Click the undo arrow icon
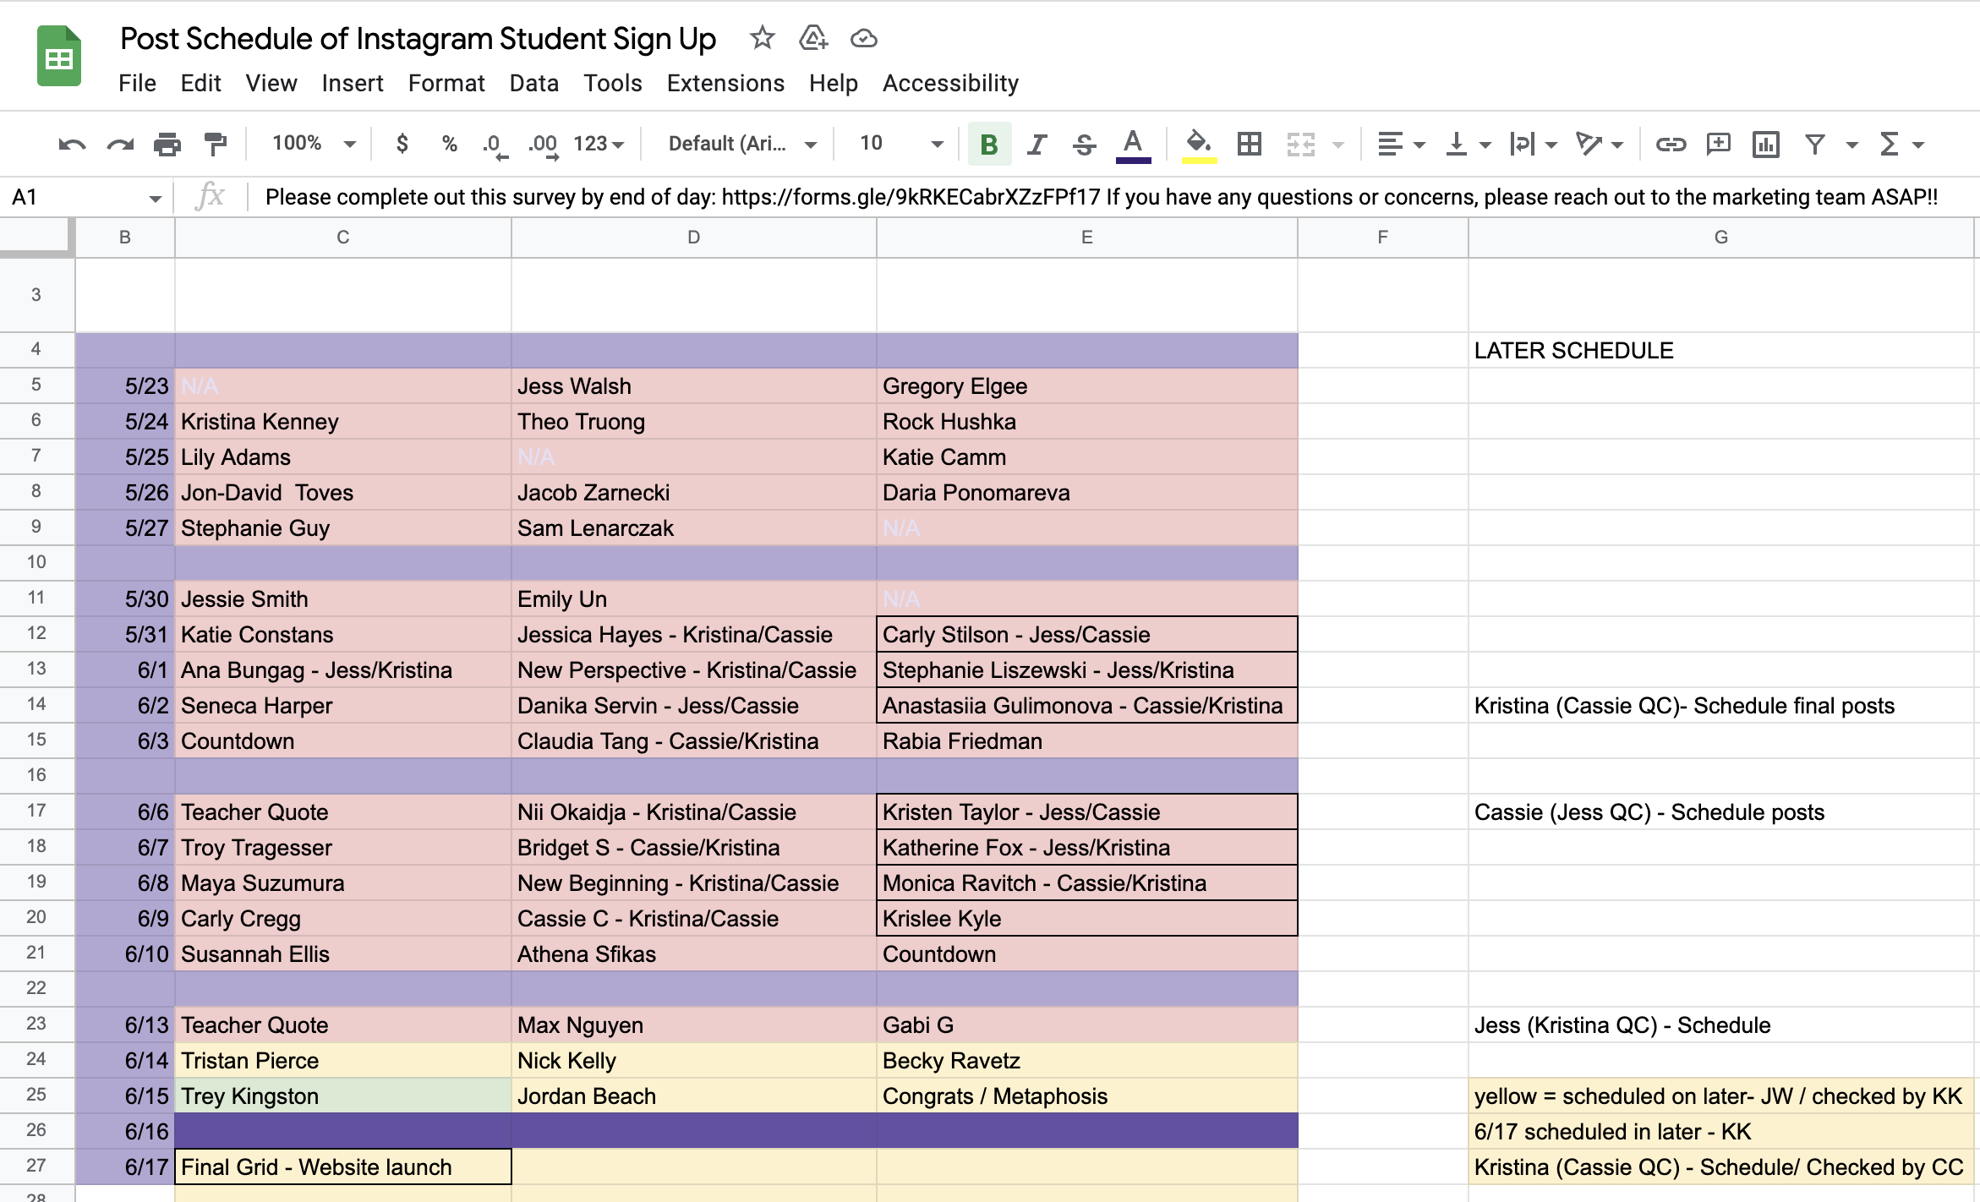 pos(72,145)
